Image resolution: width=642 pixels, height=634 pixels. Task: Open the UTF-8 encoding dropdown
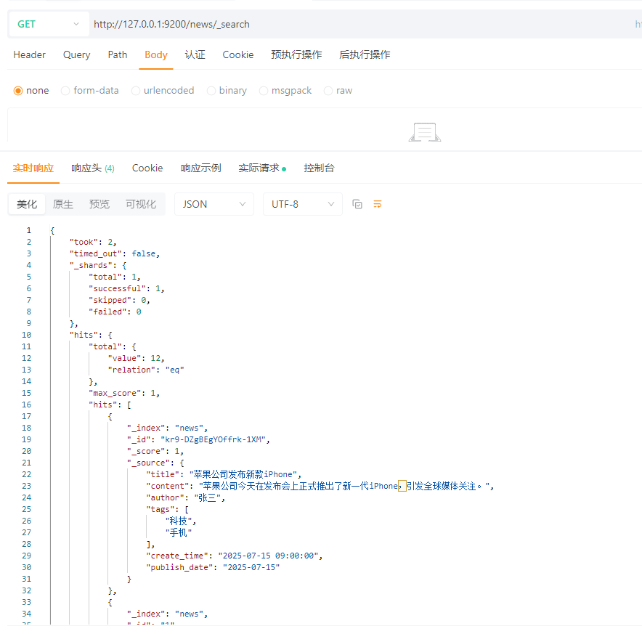point(303,204)
